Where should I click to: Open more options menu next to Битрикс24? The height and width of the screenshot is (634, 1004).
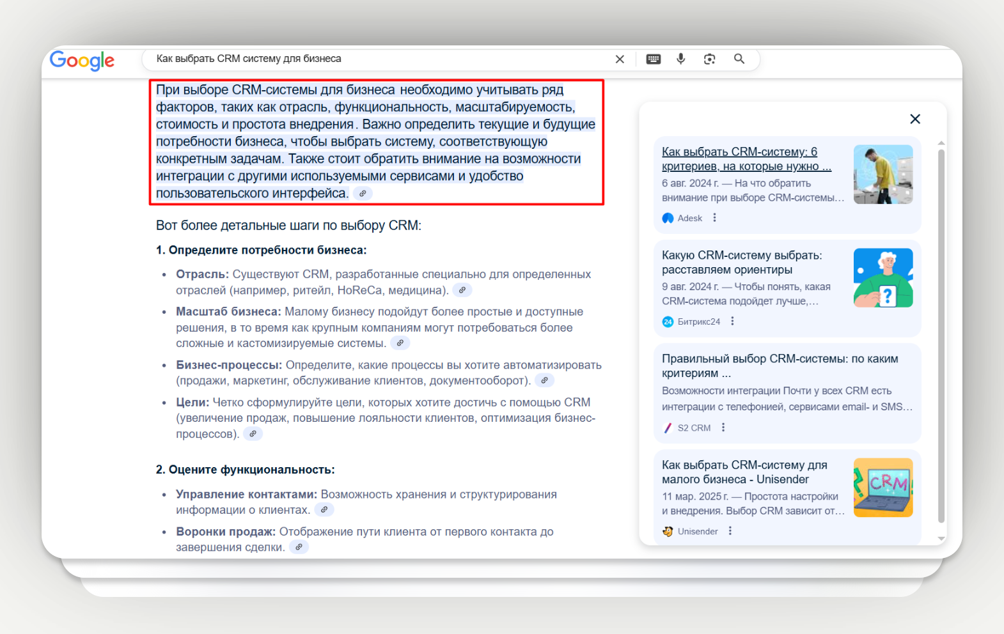pyautogui.click(x=732, y=321)
